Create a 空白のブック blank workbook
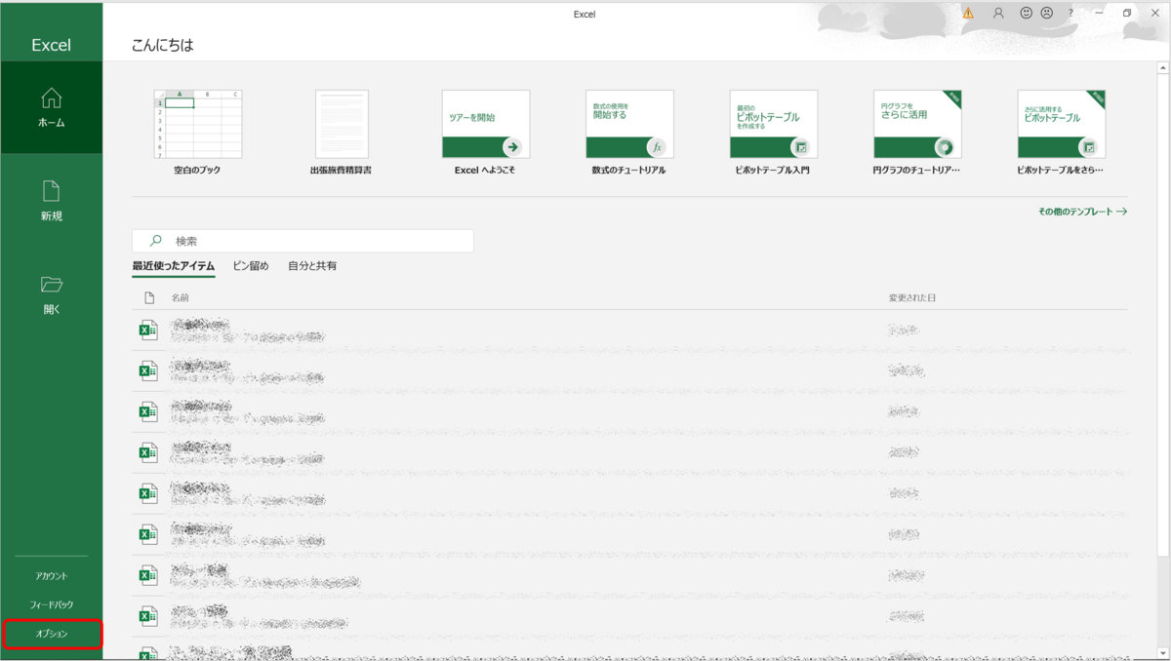 point(198,133)
